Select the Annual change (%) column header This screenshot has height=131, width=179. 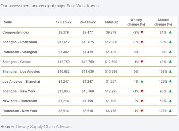pyautogui.click(x=163, y=22)
